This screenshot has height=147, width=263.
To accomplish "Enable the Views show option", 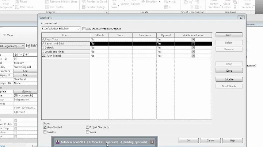I will coord(87,132).
